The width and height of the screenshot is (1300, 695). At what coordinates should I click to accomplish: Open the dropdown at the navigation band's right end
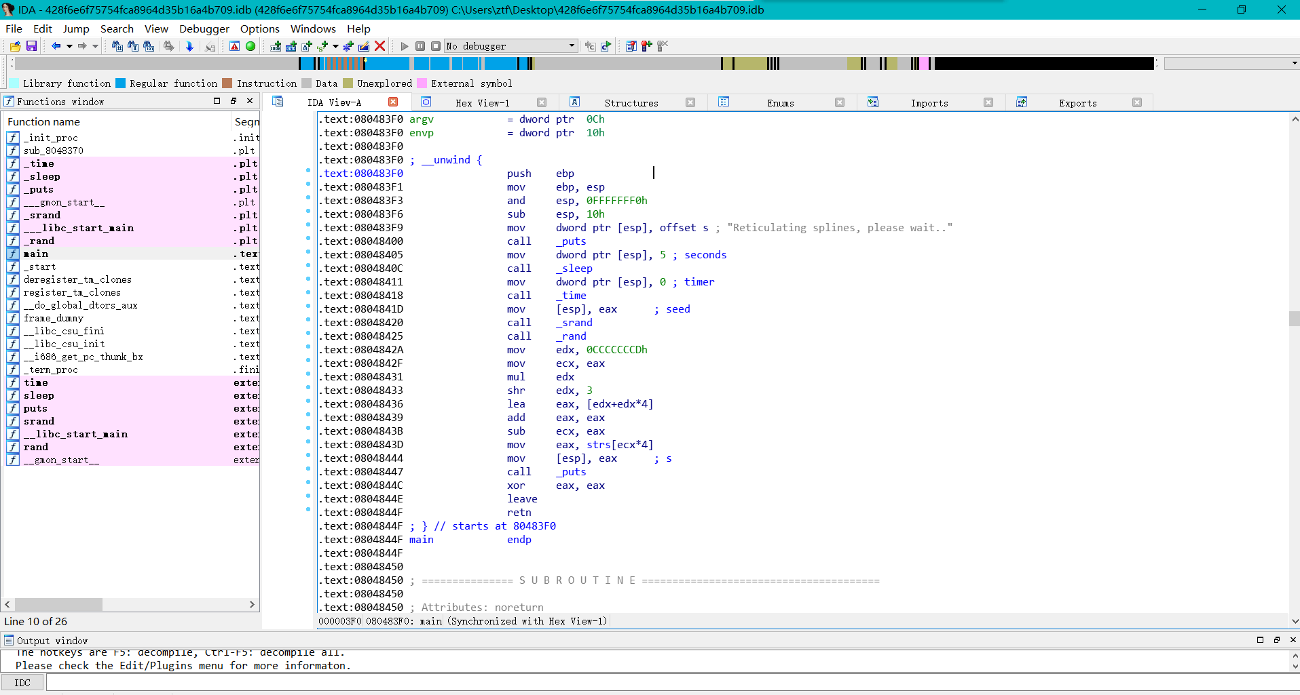(1294, 63)
